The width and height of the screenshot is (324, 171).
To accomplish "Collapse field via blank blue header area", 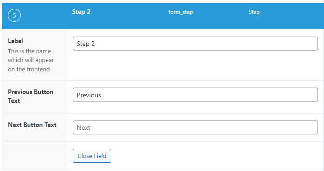I will pos(217,23).
